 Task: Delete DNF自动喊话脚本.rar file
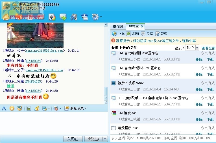point(199,74)
